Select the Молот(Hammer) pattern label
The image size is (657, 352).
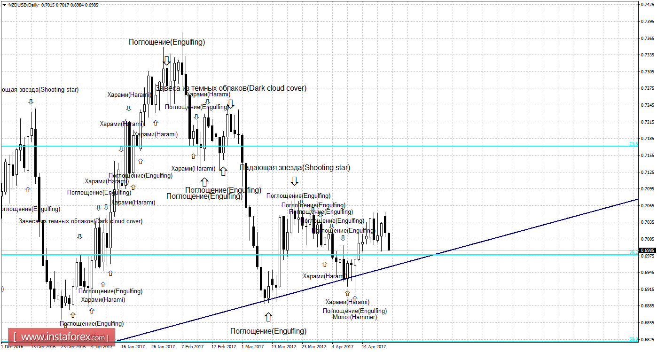pos(354,317)
